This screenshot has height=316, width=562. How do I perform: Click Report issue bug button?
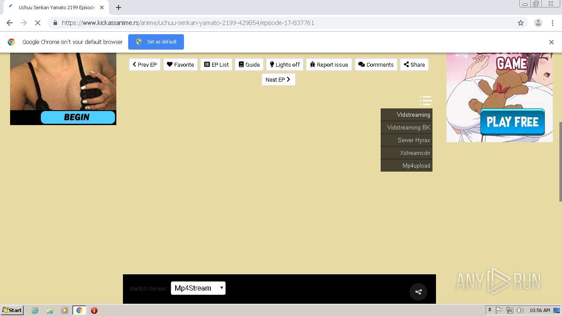tap(329, 65)
